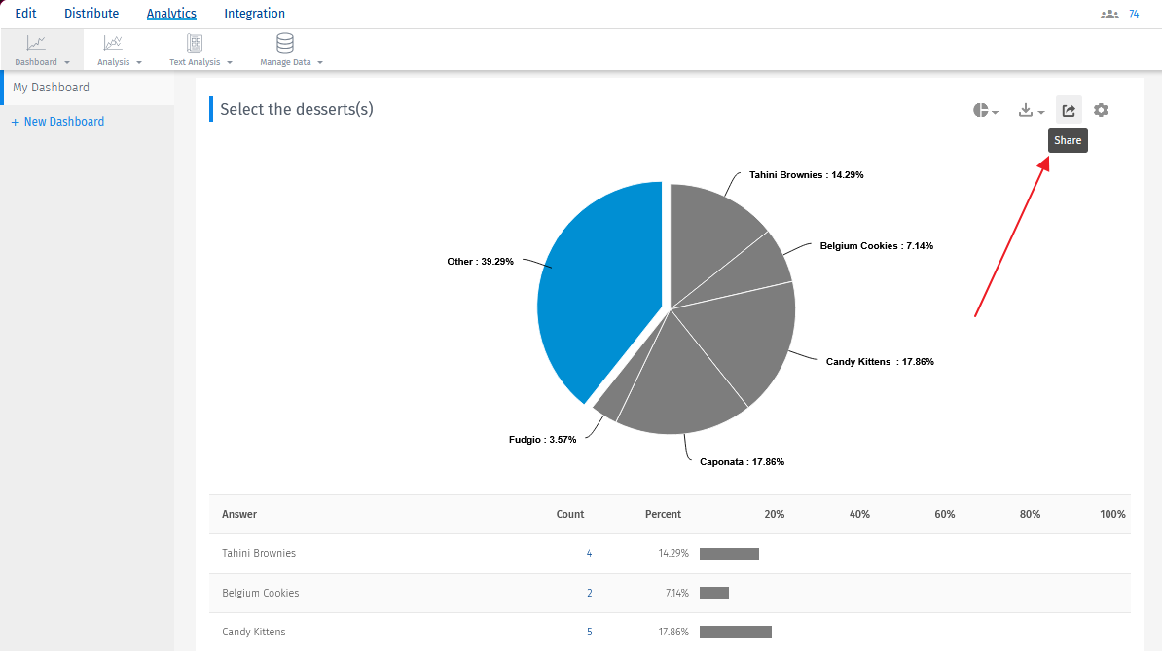Image resolution: width=1162 pixels, height=651 pixels.
Task: Open Text Analysis from the toolbar
Action: coord(194,43)
